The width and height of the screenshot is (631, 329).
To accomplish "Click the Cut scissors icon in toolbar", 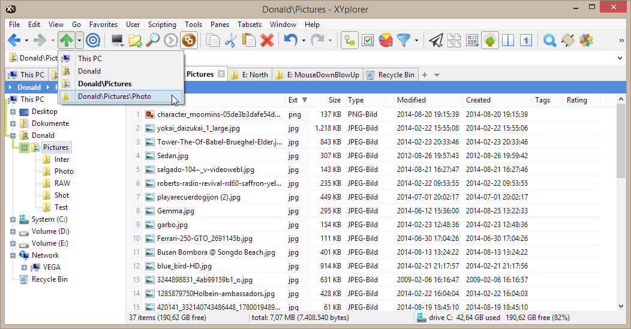I will [230, 41].
